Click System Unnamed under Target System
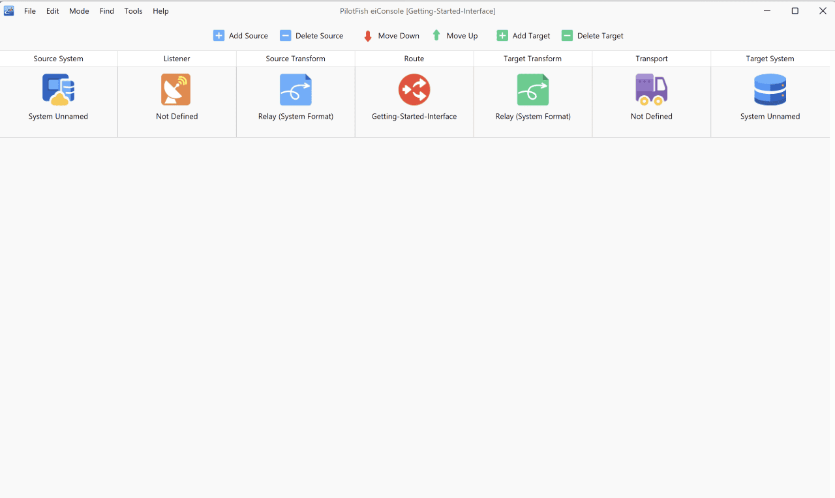This screenshot has width=835, height=498. coord(770,117)
